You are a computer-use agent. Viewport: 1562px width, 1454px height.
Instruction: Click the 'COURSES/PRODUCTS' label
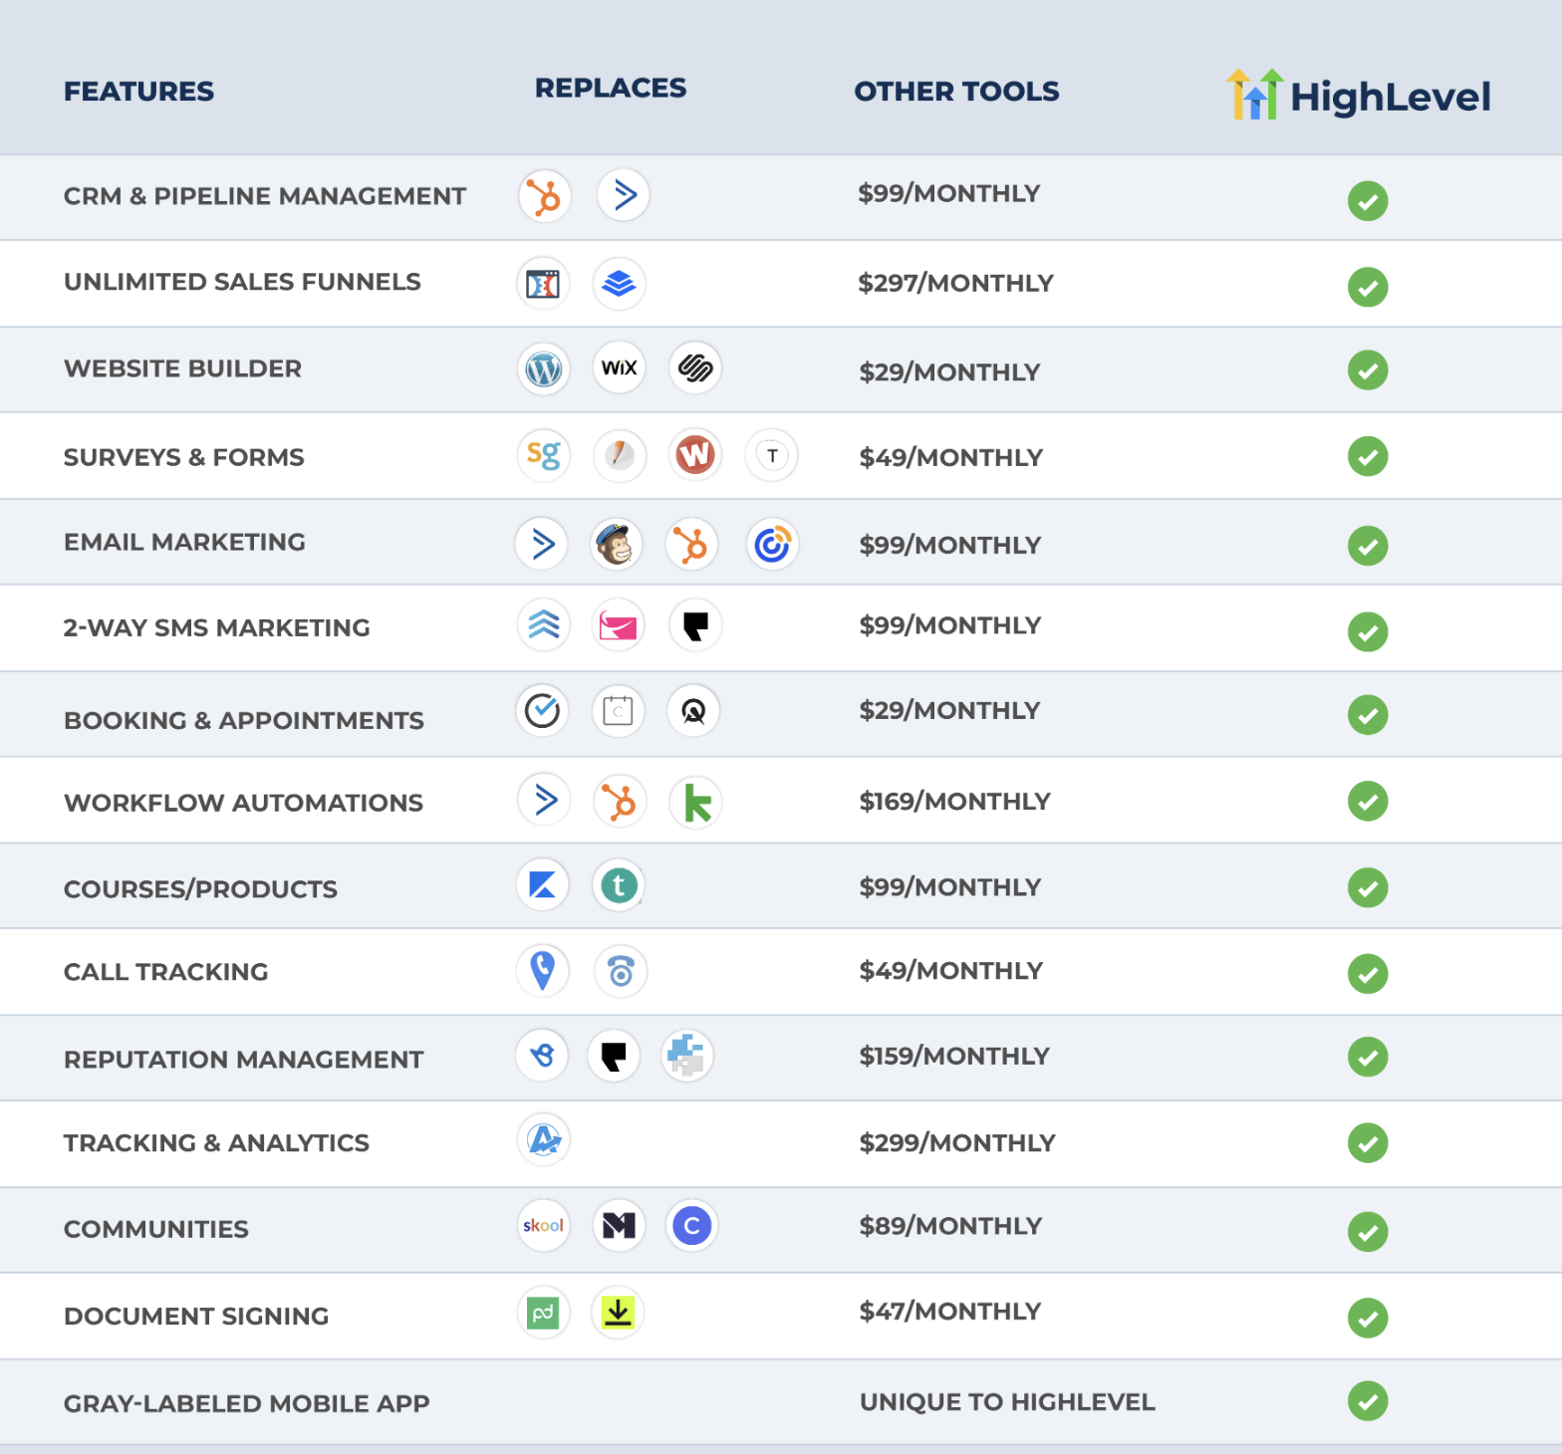tap(200, 889)
